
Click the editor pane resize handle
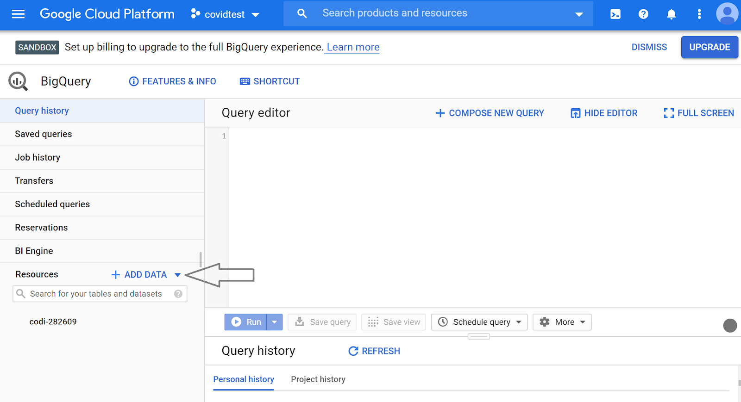[x=479, y=336]
